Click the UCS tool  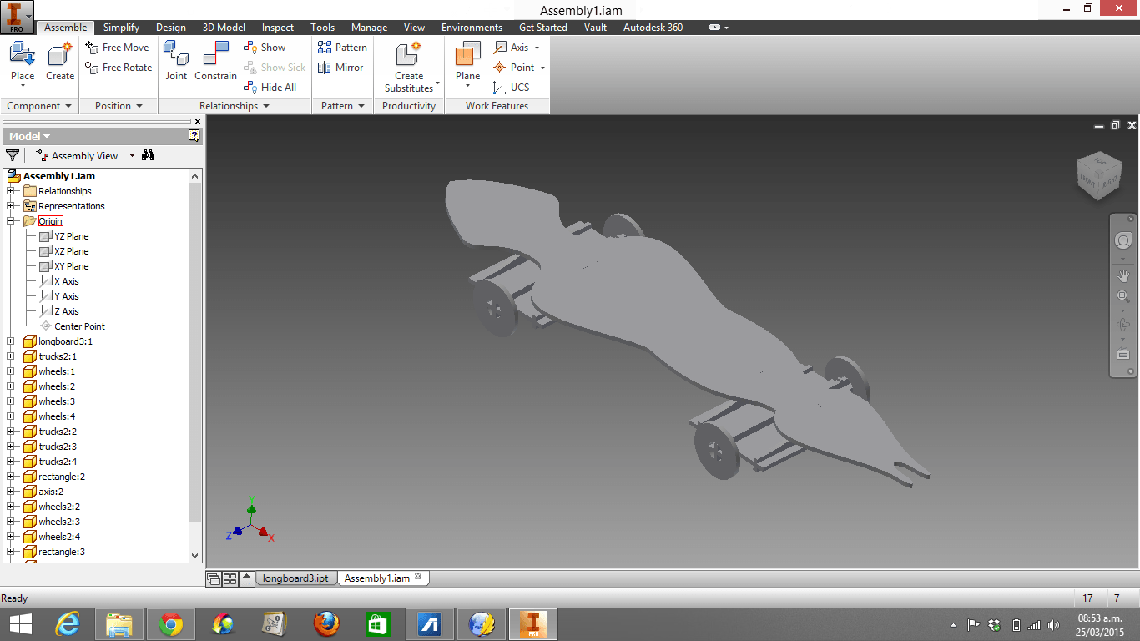[x=511, y=88]
